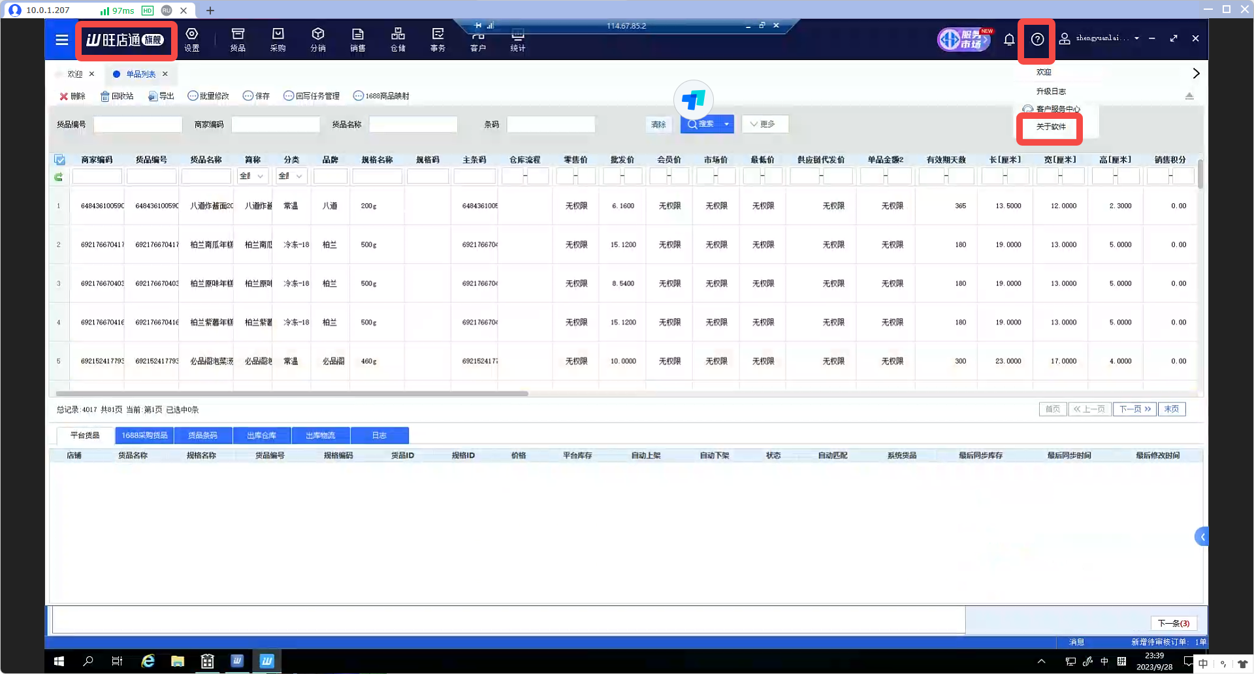
Task: Click the 导出 export toolbar button
Action: pyautogui.click(x=161, y=96)
